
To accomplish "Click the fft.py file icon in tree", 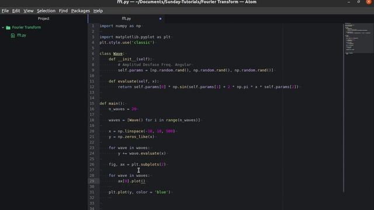I will pos(13,36).
